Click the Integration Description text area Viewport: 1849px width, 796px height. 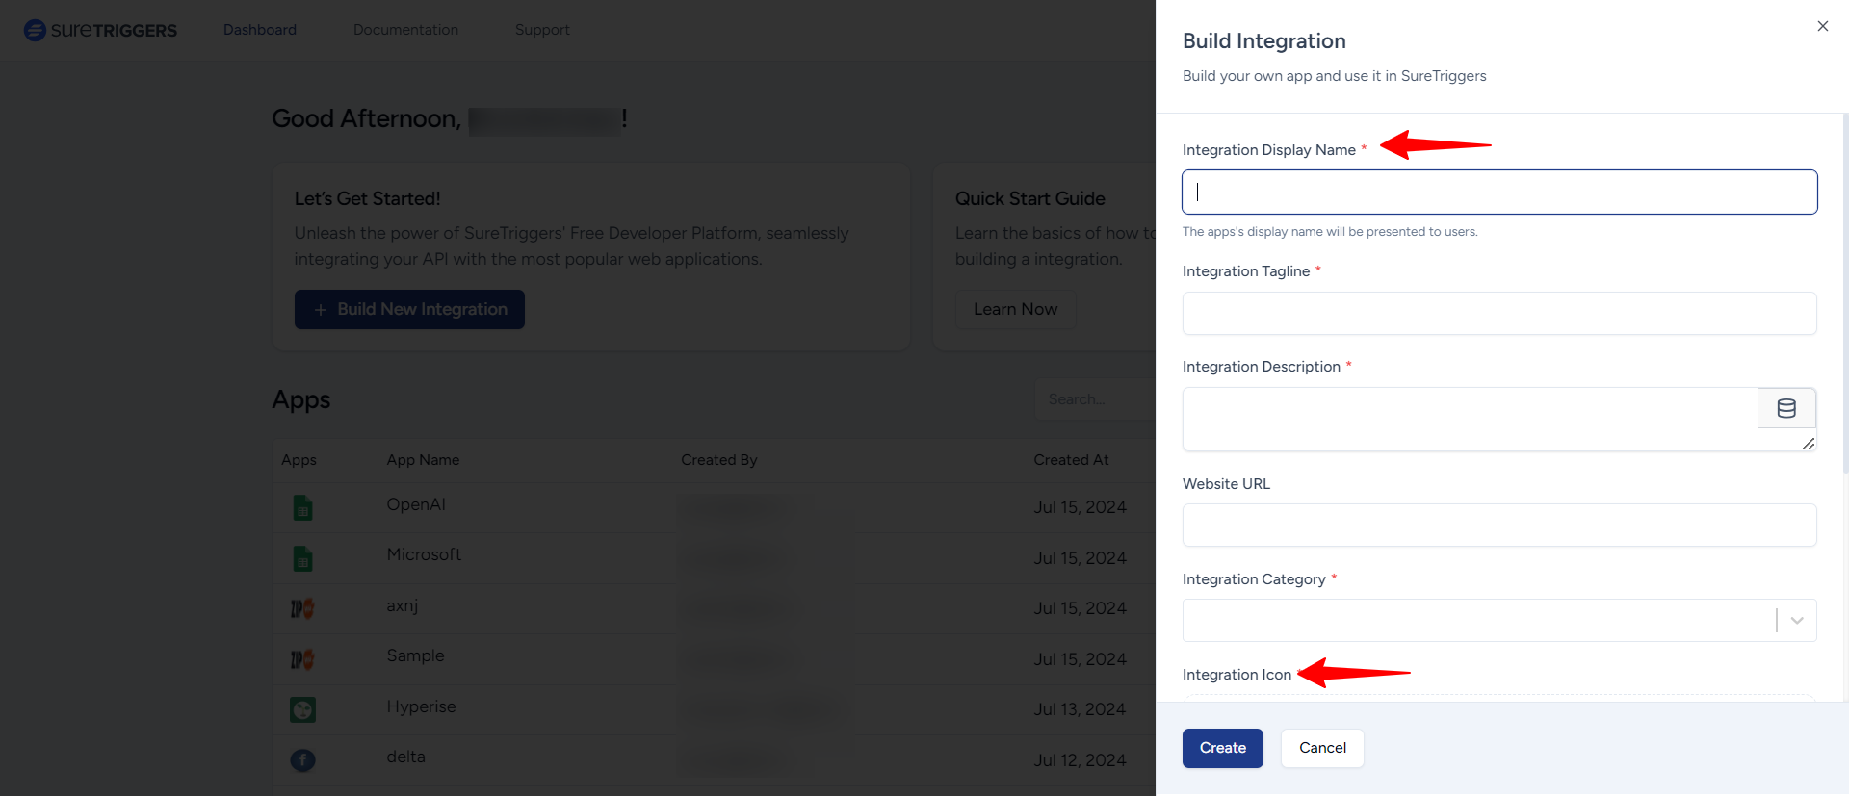click(x=1469, y=419)
